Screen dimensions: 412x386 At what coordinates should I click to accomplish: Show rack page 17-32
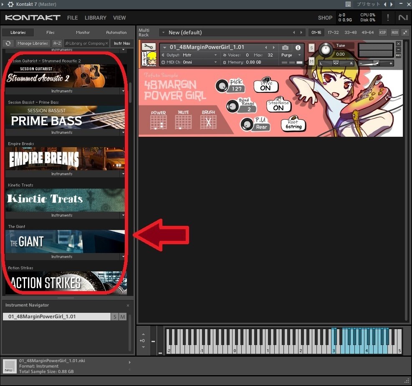(333, 32)
